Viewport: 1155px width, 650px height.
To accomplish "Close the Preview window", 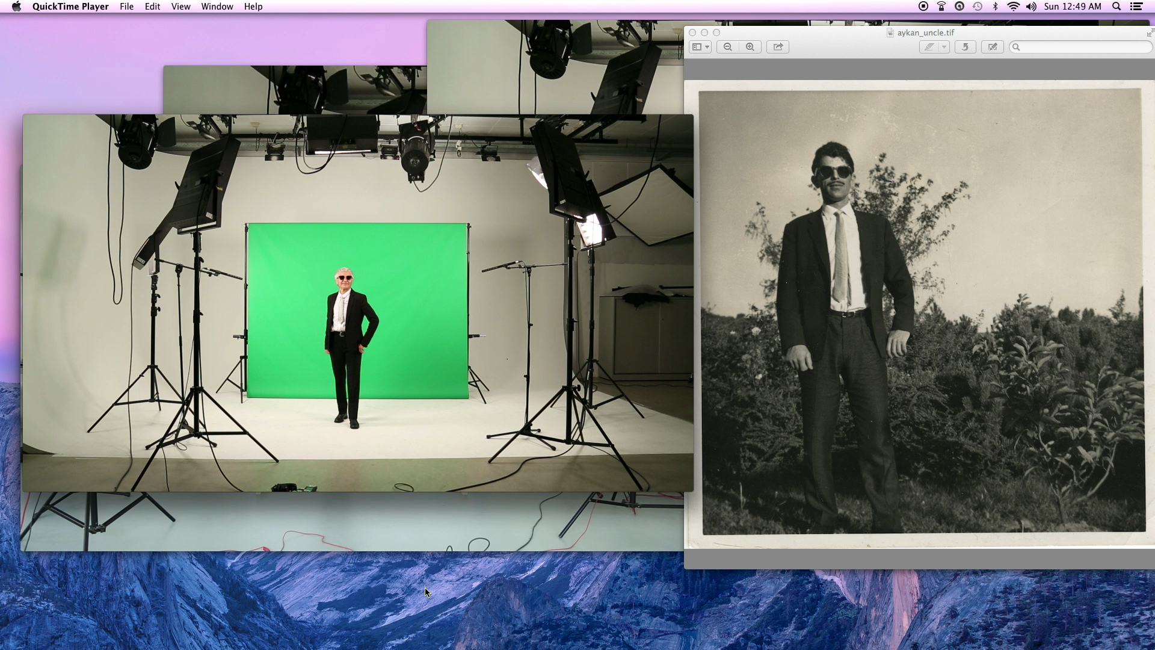I will pos(692,32).
